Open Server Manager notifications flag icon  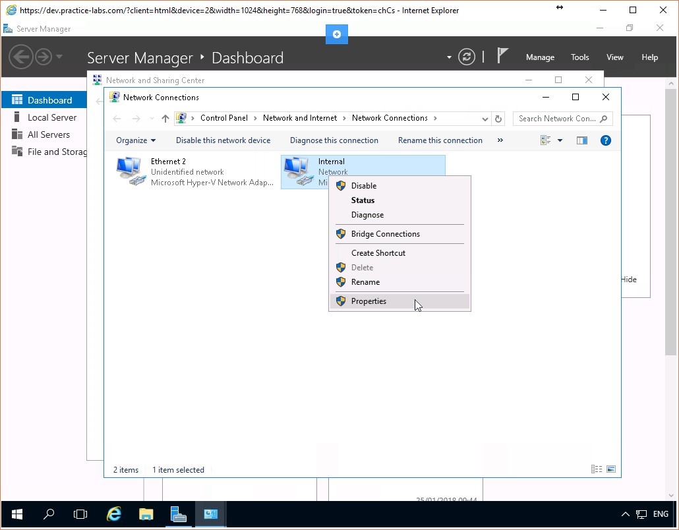[x=502, y=57]
